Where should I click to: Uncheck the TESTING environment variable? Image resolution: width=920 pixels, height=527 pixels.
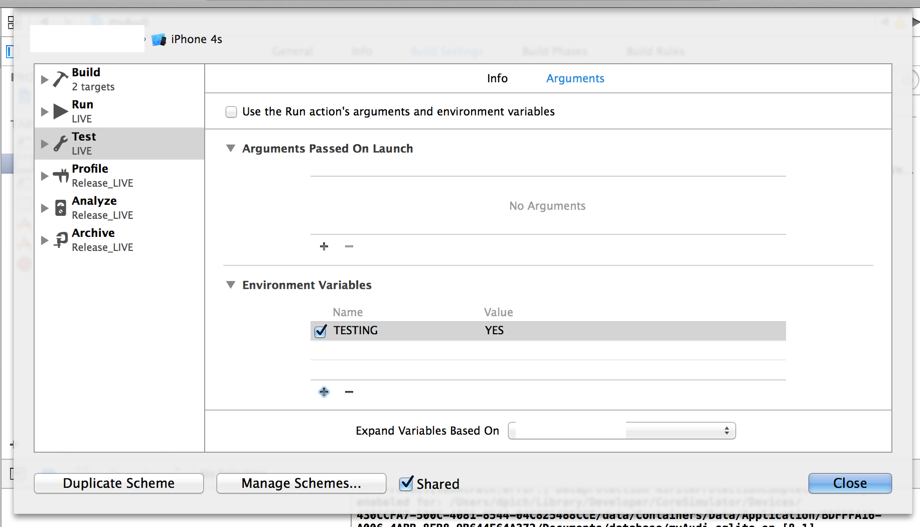[321, 331]
